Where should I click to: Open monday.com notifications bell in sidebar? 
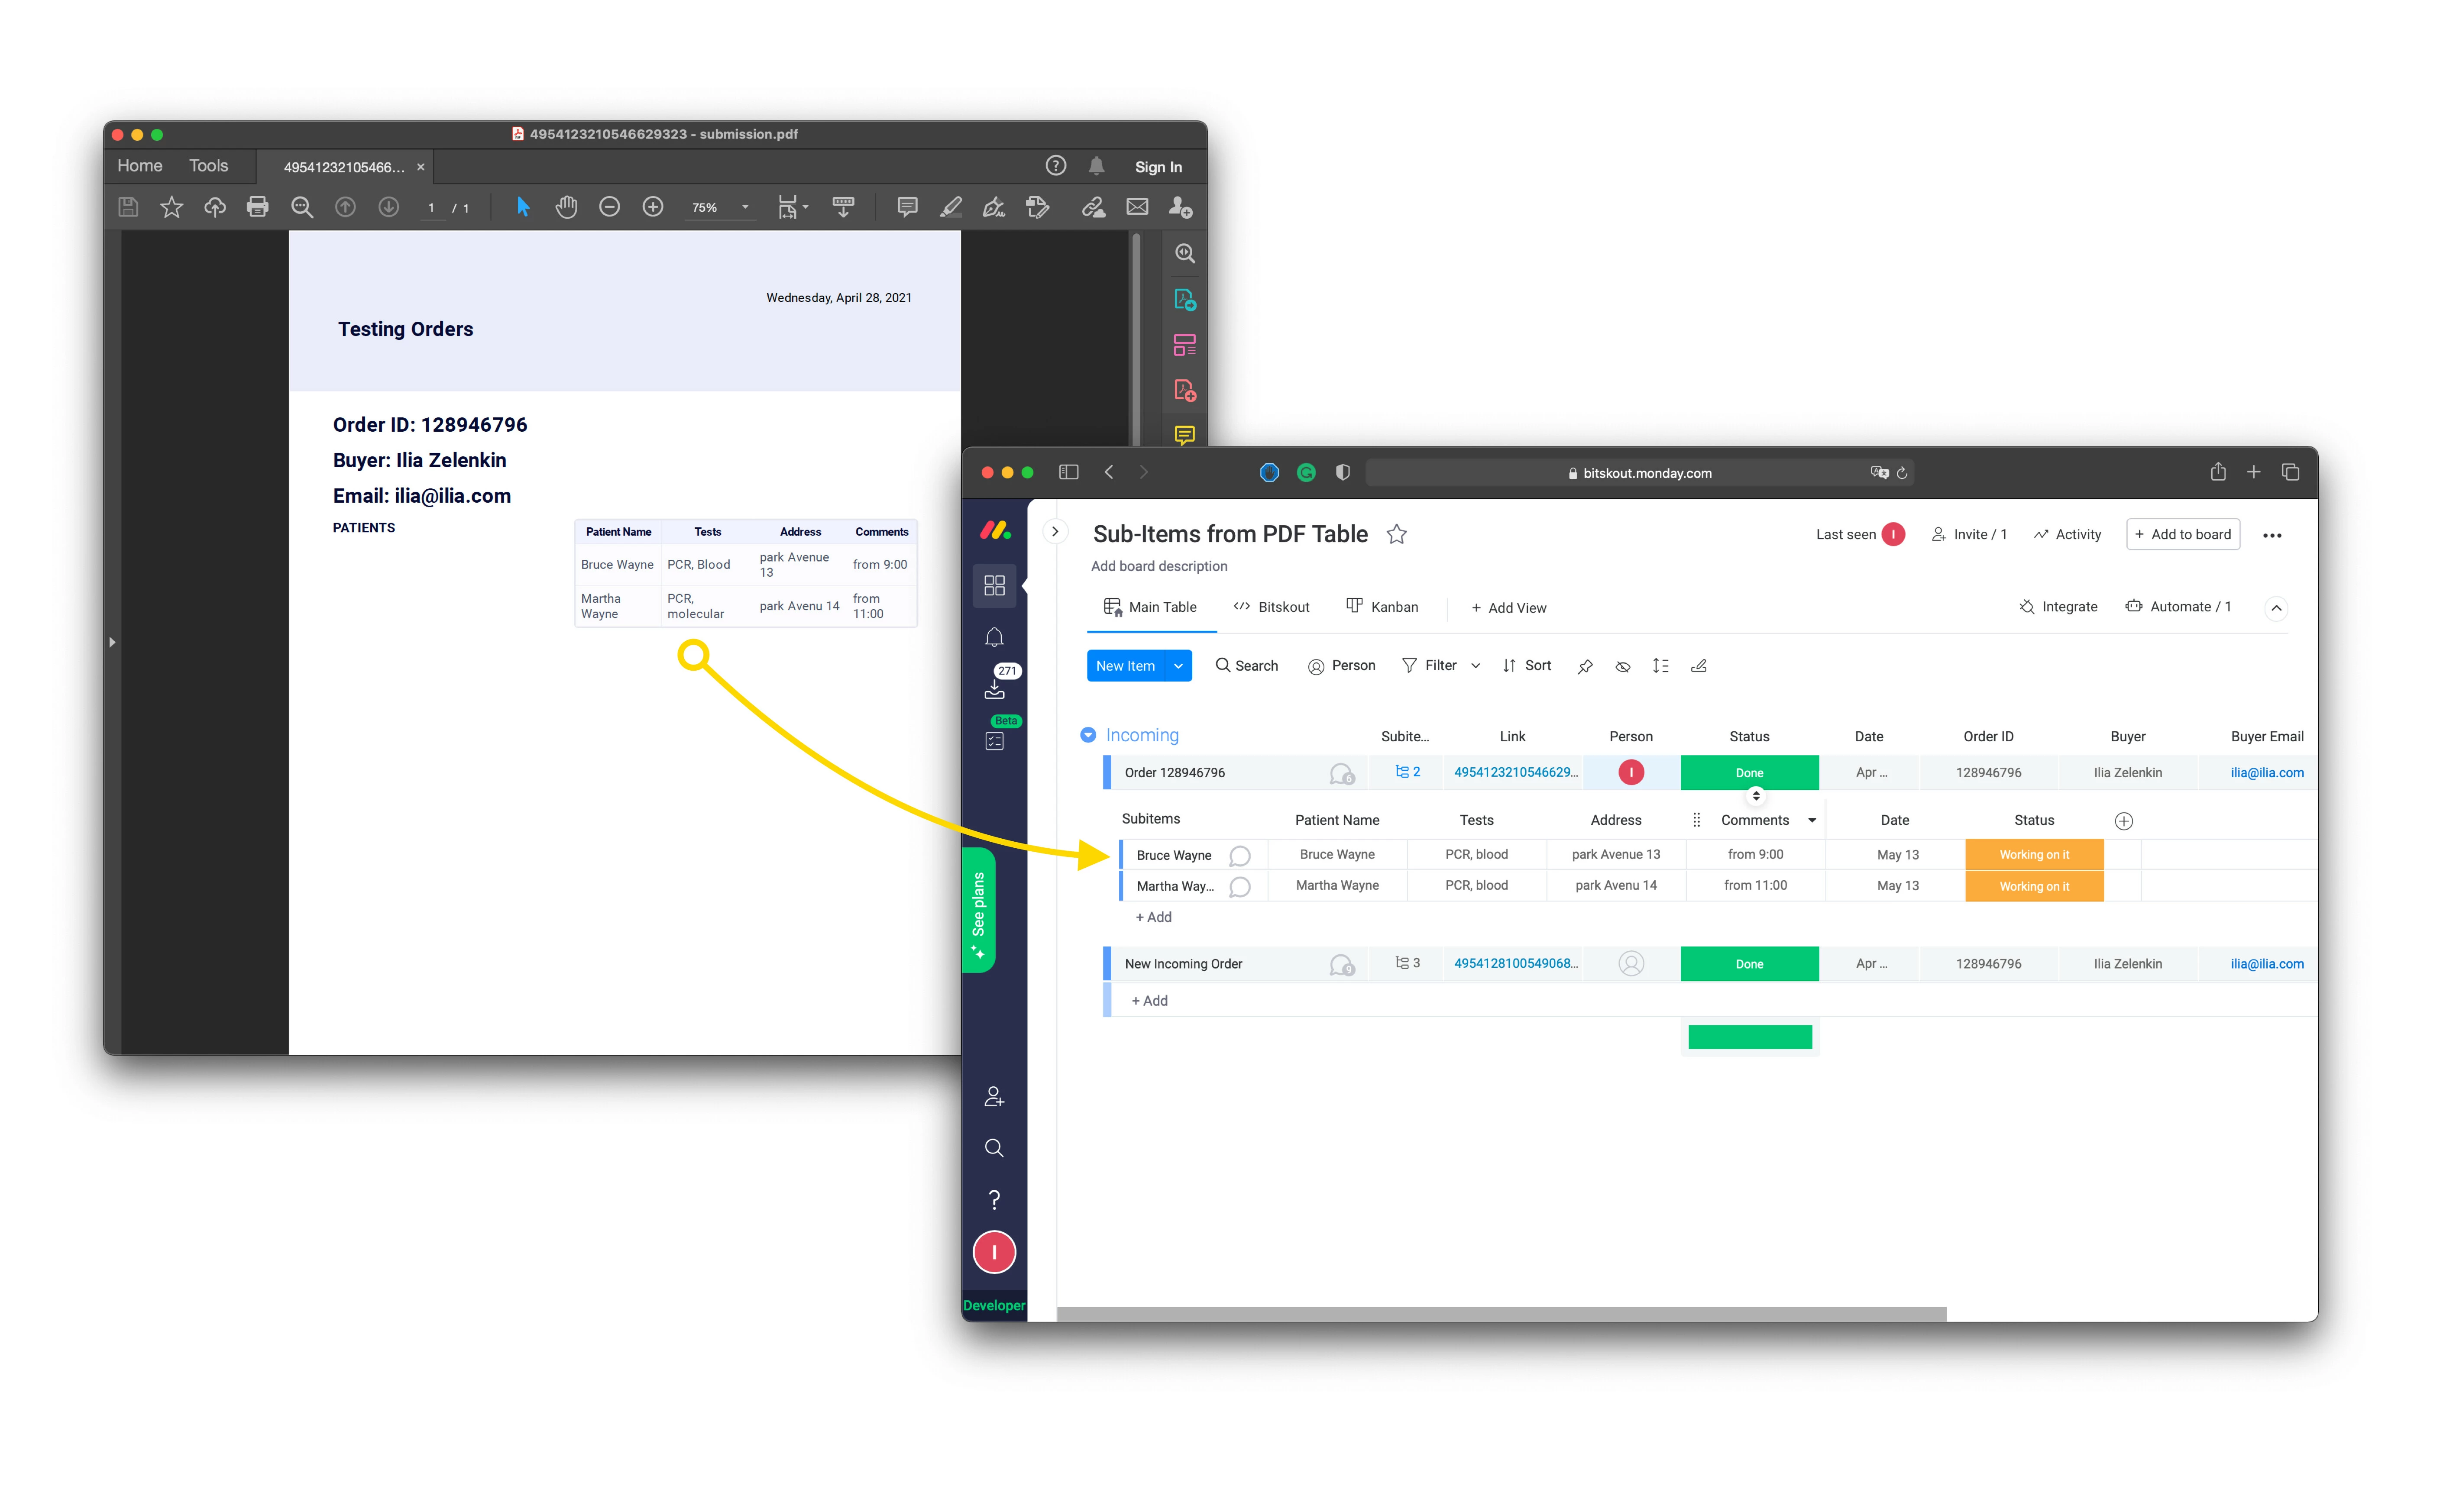pyautogui.click(x=993, y=637)
